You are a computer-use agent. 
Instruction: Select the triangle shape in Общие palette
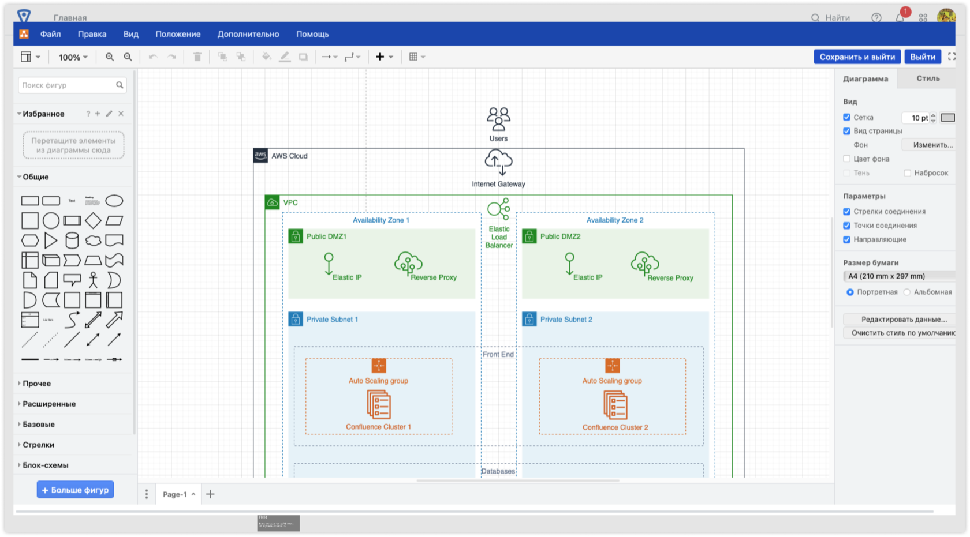pos(51,241)
